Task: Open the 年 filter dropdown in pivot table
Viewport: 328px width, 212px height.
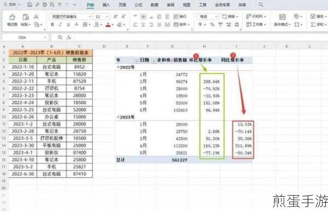Action: pyautogui.click(x=137, y=61)
